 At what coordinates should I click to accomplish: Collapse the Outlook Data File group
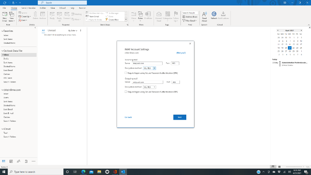point(2,51)
